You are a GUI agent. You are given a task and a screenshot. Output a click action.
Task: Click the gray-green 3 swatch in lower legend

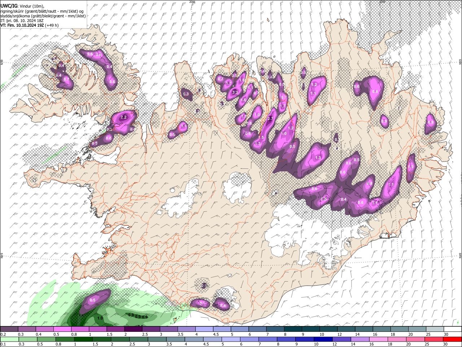157,339
